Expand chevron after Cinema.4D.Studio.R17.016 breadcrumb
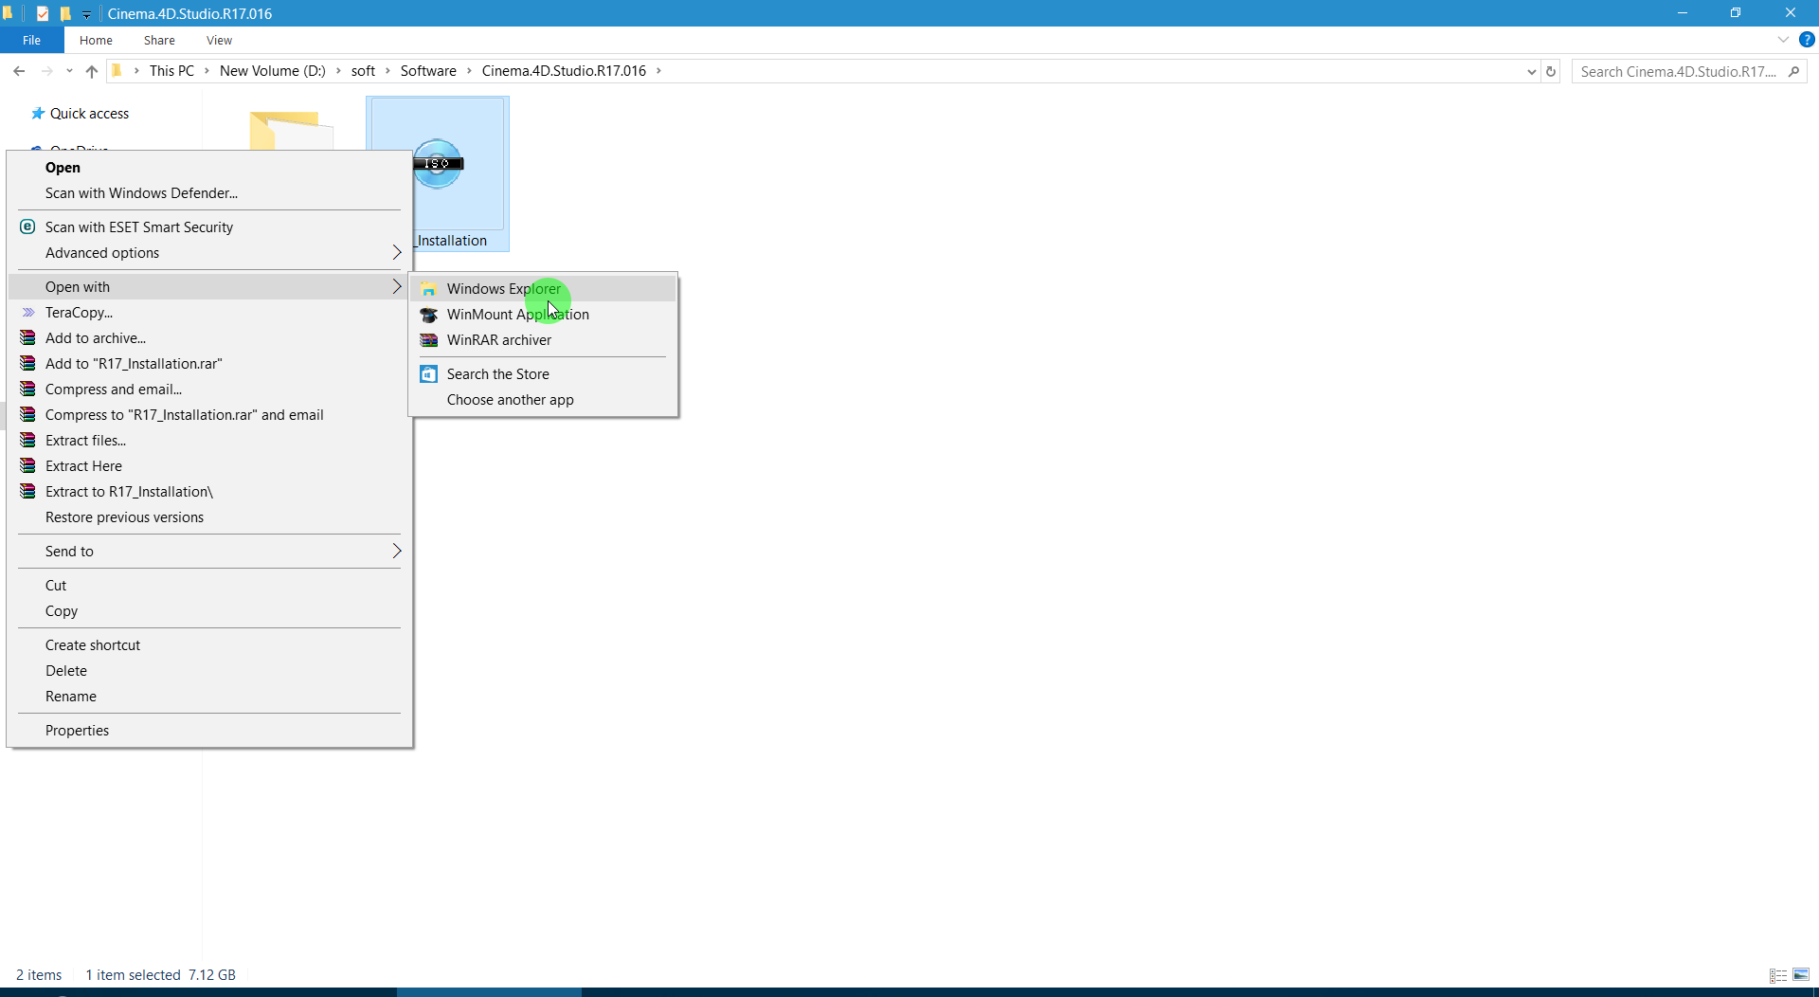Viewport: 1819px width, 997px height. tap(659, 71)
